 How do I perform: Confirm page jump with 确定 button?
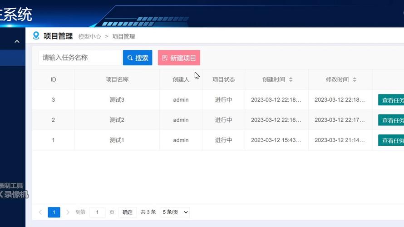tap(128, 212)
